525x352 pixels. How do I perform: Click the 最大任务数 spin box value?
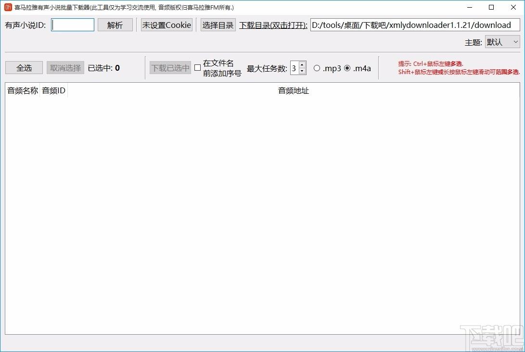295,68
